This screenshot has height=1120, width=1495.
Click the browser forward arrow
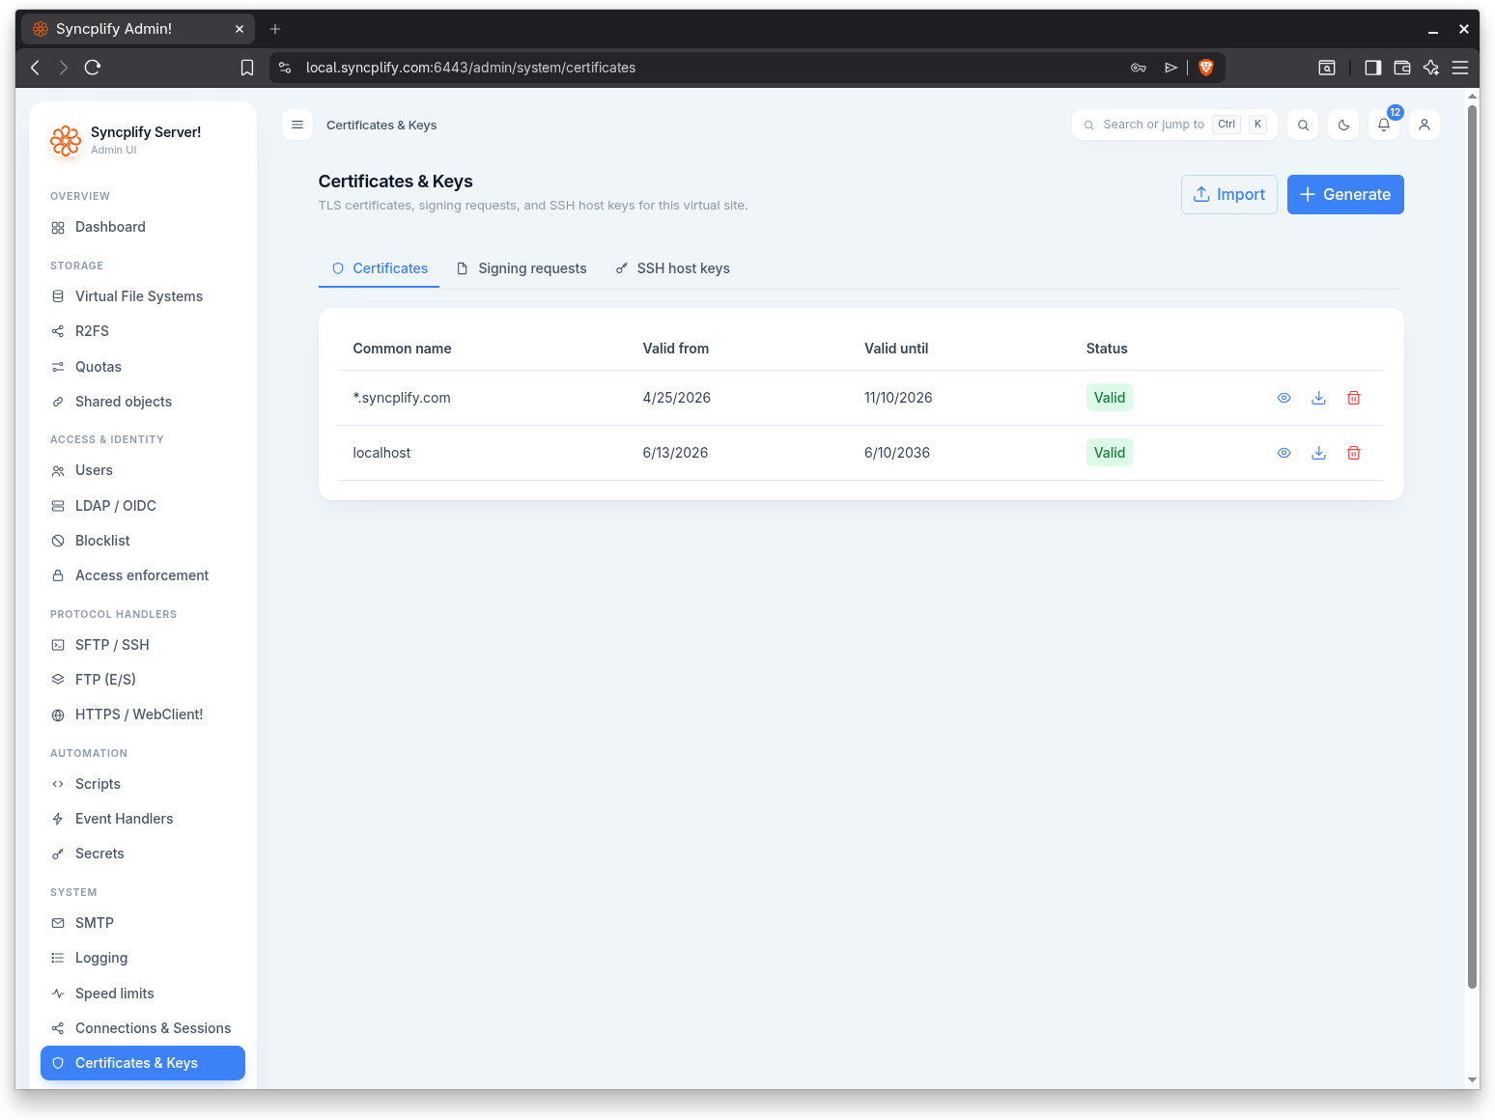coord(64,68)
